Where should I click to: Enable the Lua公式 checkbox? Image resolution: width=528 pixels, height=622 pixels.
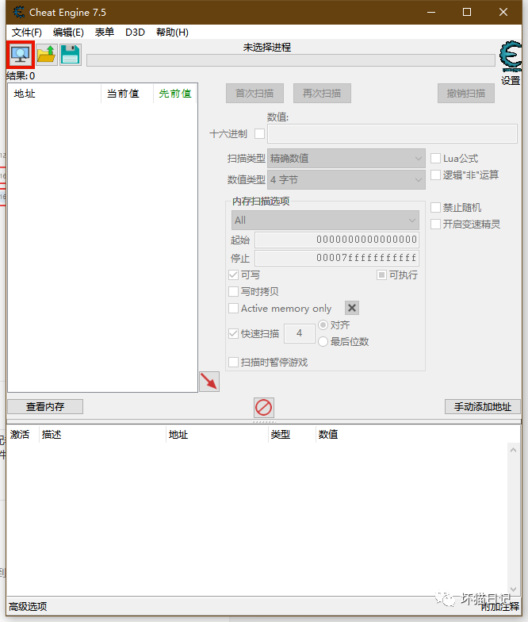pos(436,159)
